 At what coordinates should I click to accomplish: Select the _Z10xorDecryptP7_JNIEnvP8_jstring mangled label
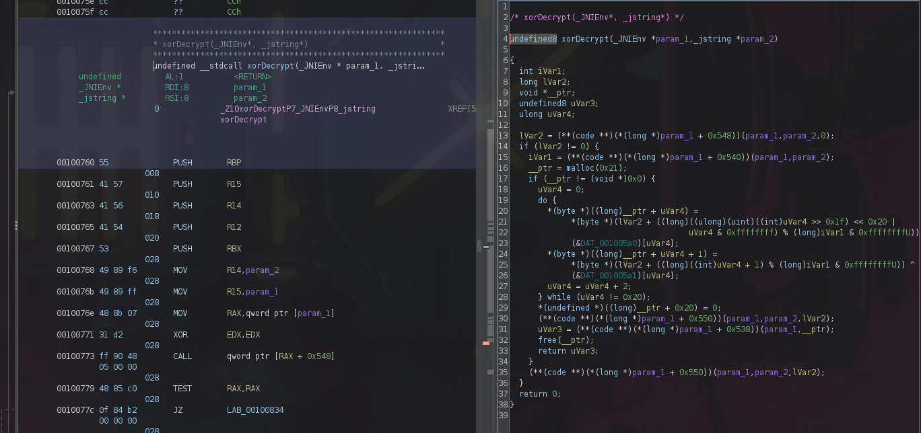tap(298, 109)
